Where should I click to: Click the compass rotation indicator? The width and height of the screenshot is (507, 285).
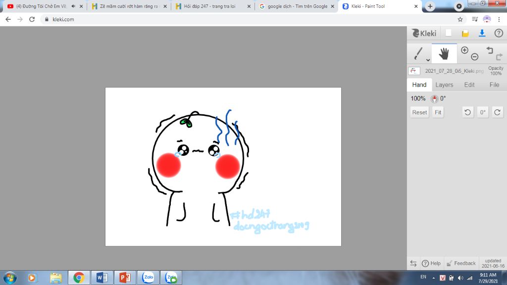(434, 98)
